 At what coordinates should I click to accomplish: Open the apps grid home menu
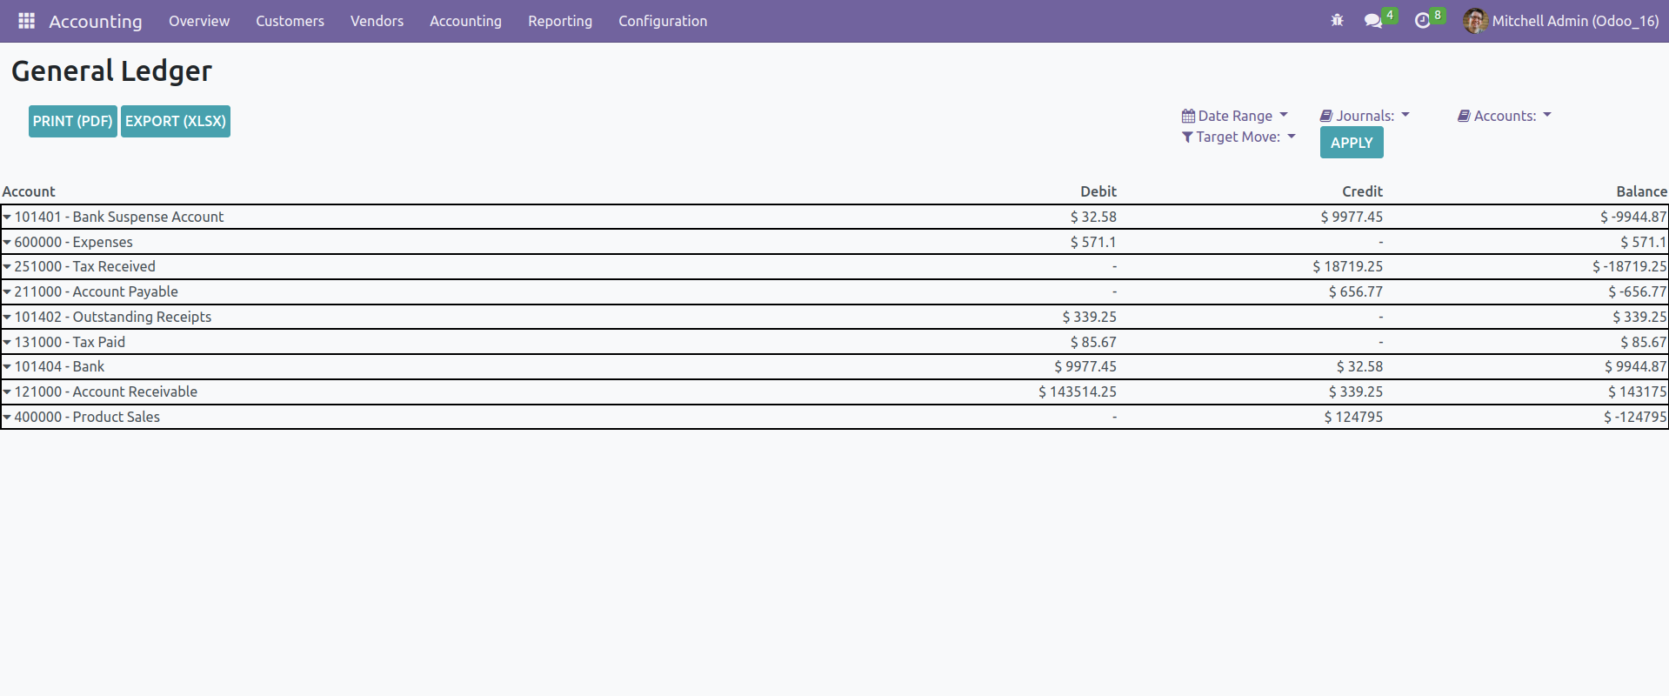click(26, 21)
